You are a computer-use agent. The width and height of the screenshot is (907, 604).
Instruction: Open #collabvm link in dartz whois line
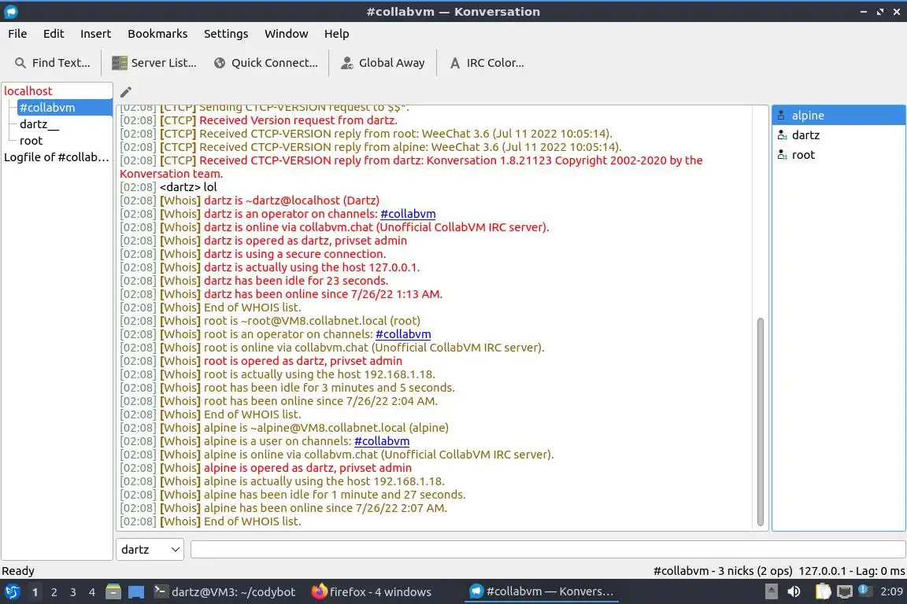(408, 214)
